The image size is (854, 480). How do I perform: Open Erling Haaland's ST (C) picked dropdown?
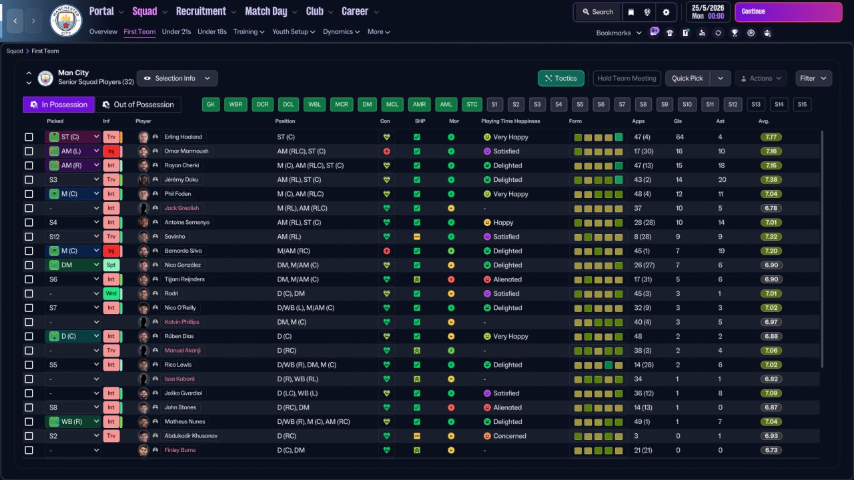pyautogui.click(x=73, y=137)
